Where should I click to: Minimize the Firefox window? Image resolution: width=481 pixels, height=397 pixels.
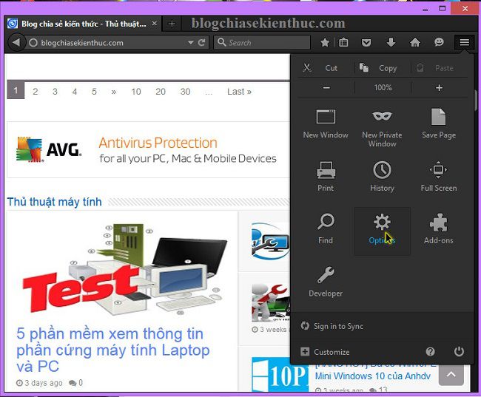(425, 9)
